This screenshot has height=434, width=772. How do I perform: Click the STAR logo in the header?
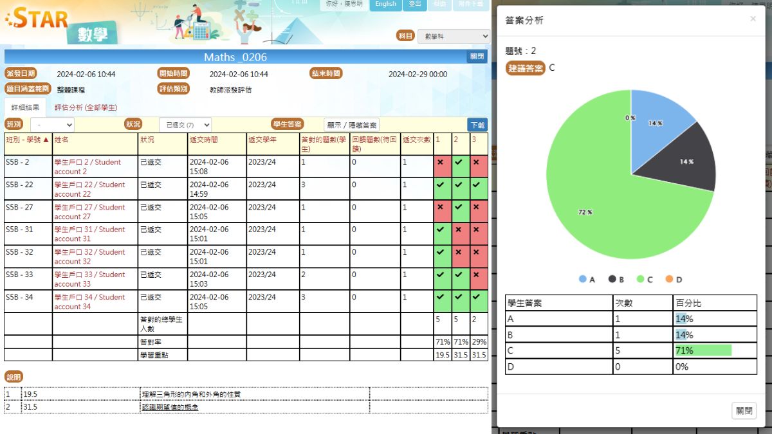click(x=37, y=18)
